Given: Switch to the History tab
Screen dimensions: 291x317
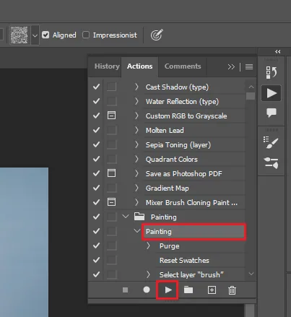Looking at the screenshot, I should pyautogui.click(x=107, y=66).
